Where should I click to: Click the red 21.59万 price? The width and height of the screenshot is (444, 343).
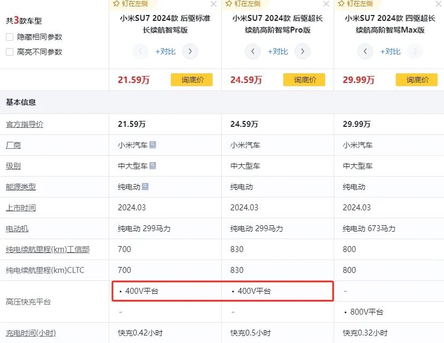[134, 80]
